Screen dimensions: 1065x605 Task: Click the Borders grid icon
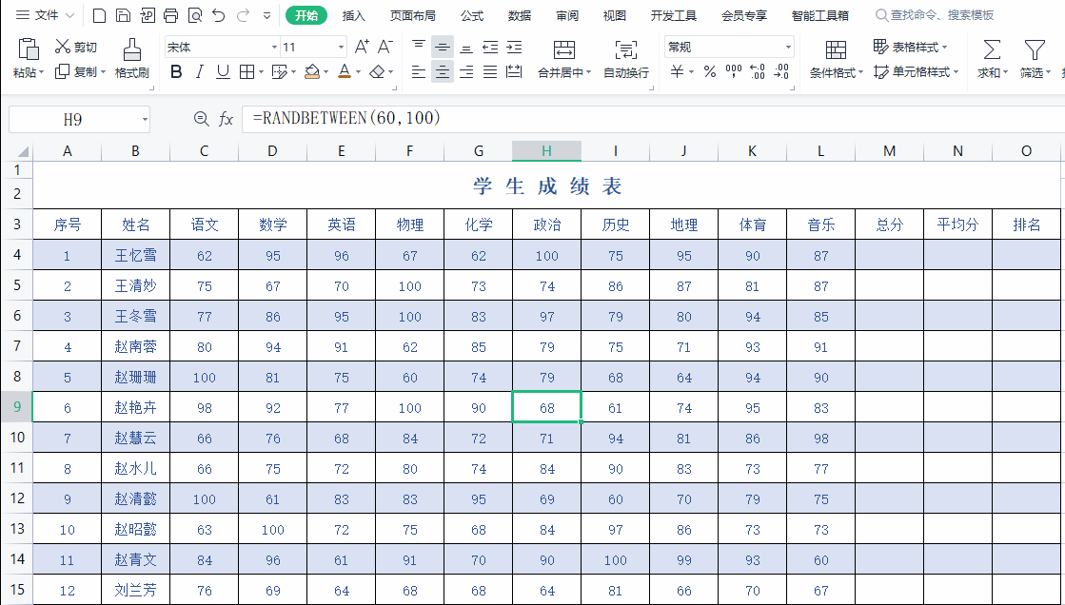(x=247, y=71)
